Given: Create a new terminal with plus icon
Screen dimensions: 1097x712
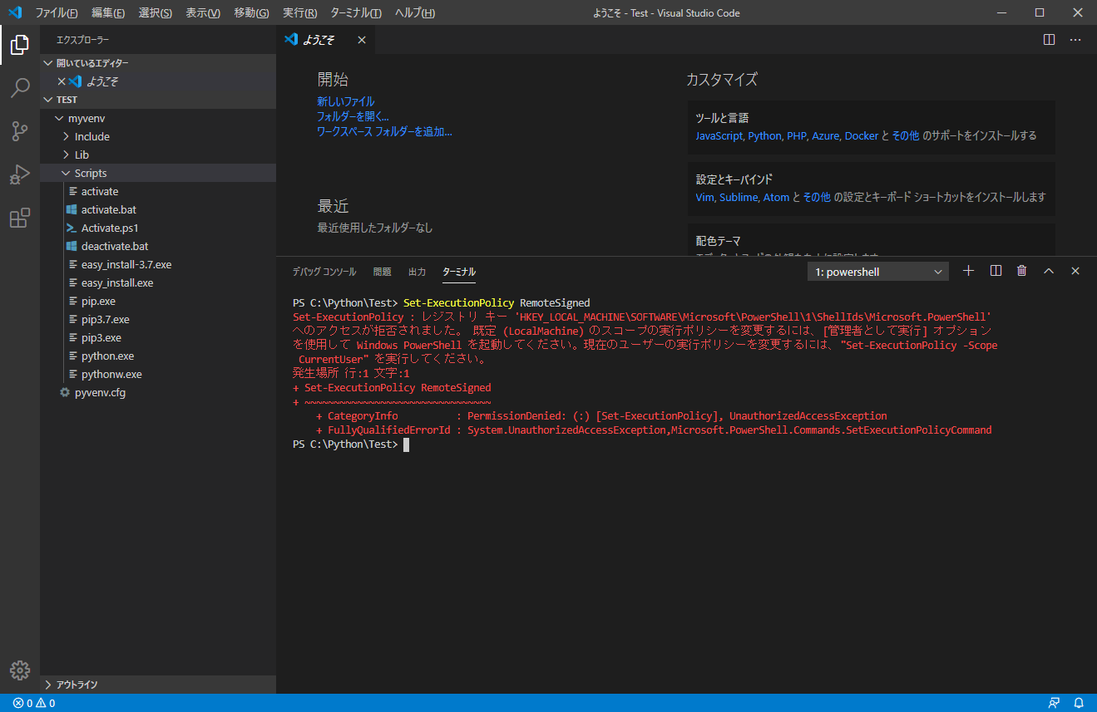Looking at the screenshot, I should [968, 271].
